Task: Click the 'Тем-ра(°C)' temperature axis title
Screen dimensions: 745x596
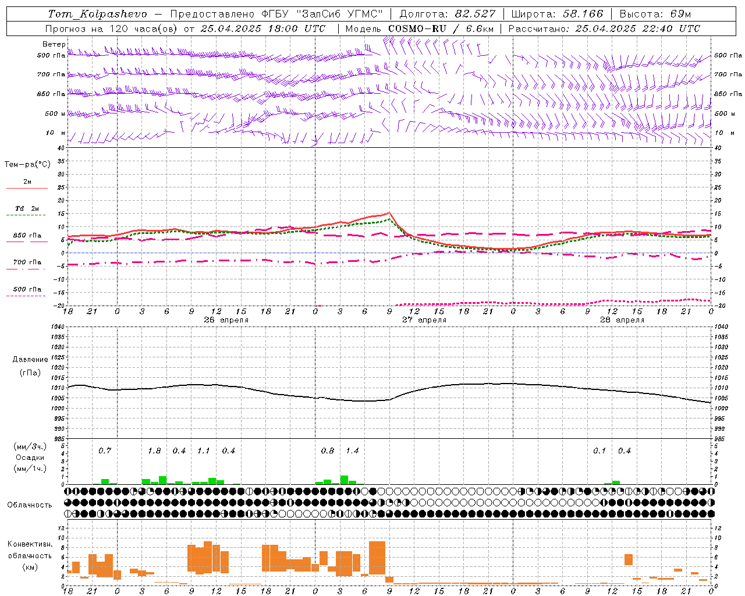Action: click(27, 165)
